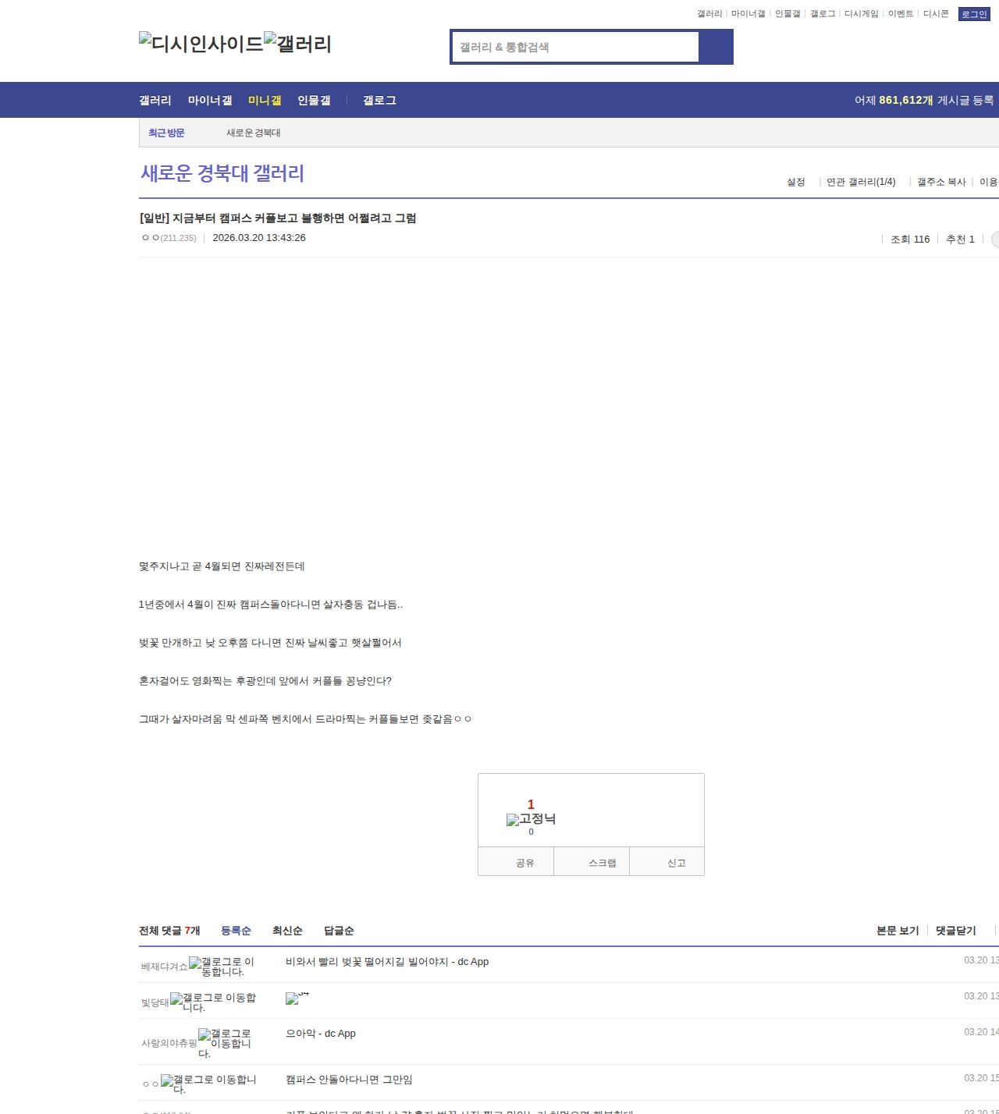Click the post date 2026.03.20 13:43:26
Viewport: 999px width, 1114px height.
[x=259, y=238]
